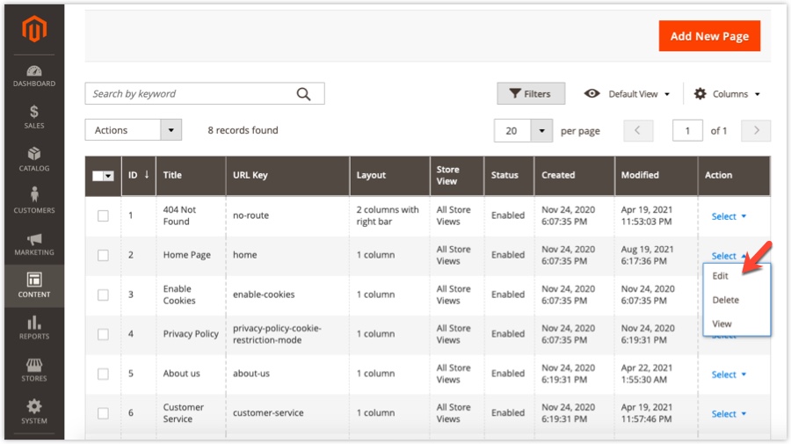Click the URL Key column header
791x444 pixels.
click(x=287, y=175)
